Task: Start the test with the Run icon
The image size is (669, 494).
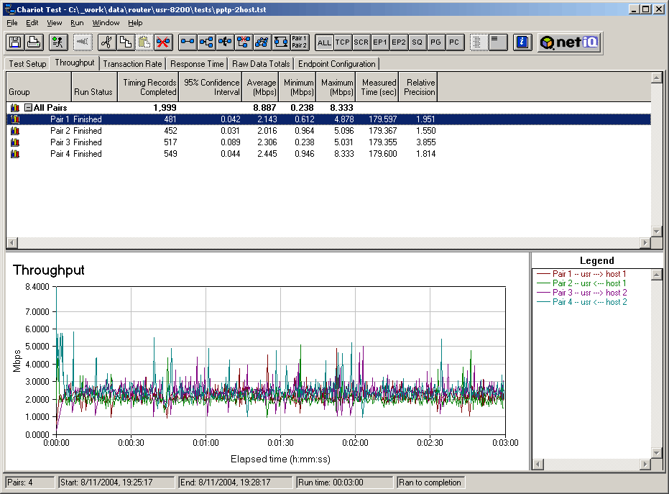Action: pyautogui.click(x=58, y=42)
